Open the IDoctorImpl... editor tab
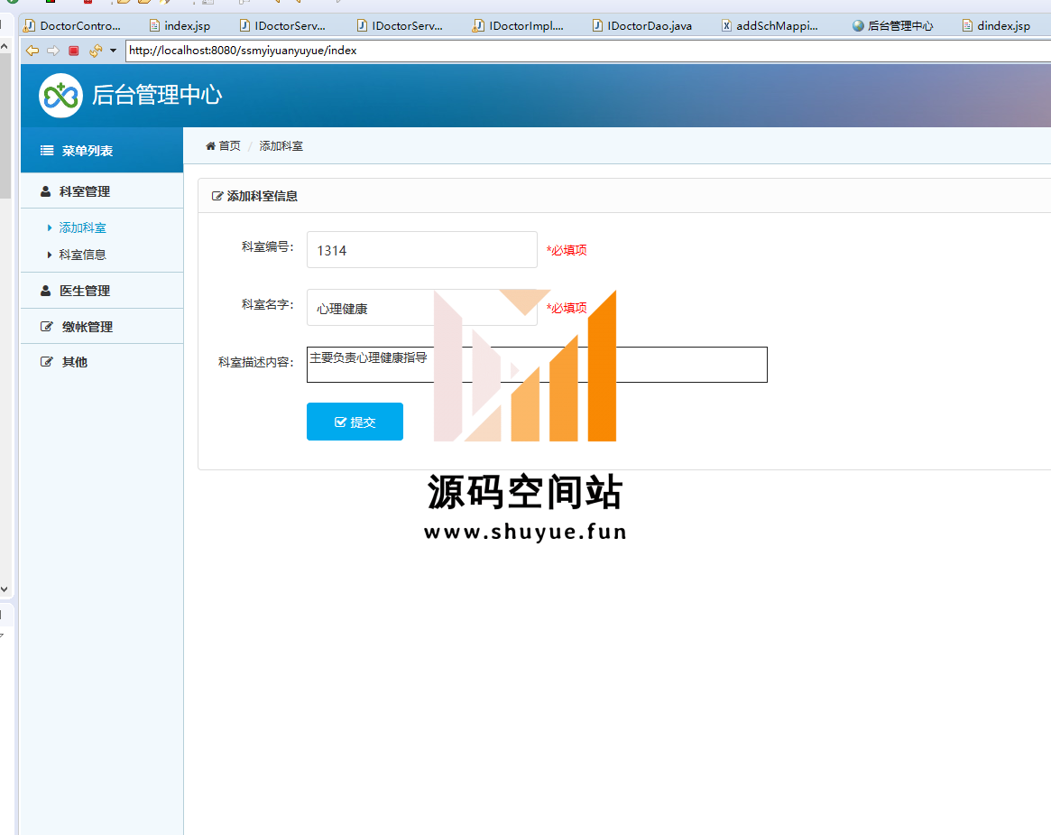This screenshot has height=835, width=1051. click(518, 25)
